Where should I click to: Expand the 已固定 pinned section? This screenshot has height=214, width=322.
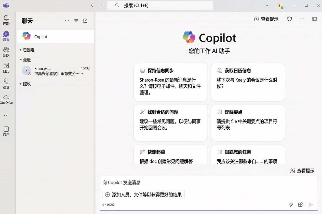[x=27, y=50]
